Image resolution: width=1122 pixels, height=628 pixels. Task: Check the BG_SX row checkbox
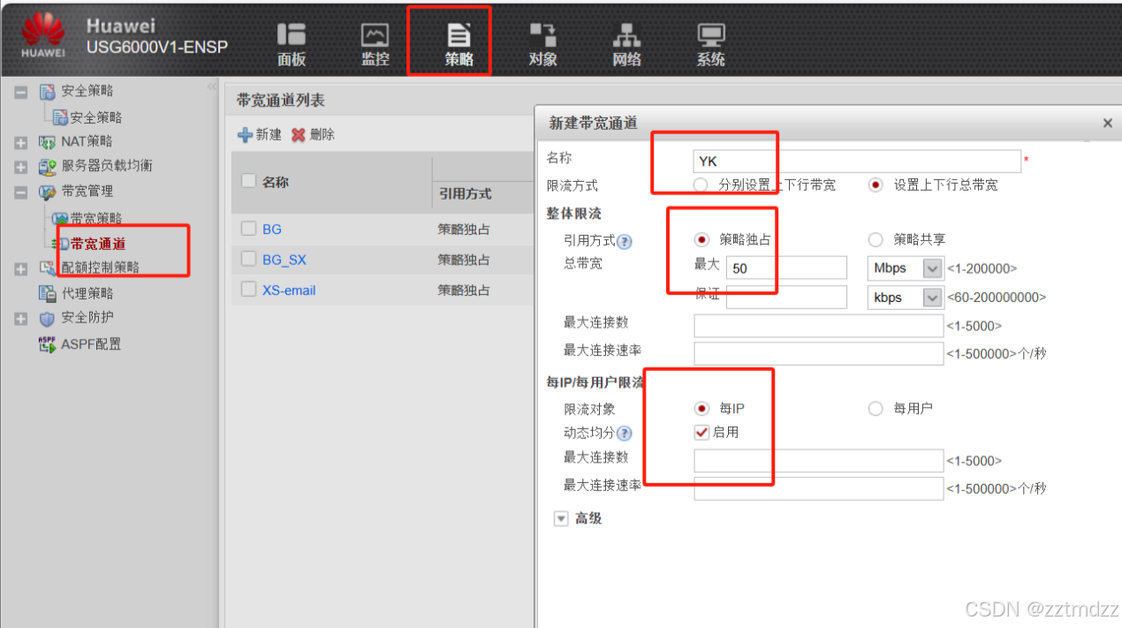pyautogui.click(x=249, y=259)
